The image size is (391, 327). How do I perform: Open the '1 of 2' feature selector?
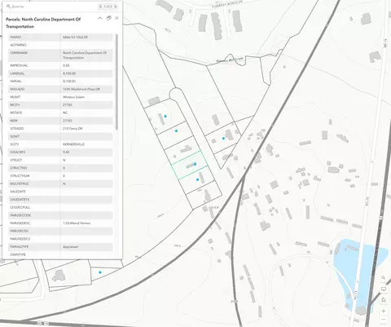[x=108, y=7]
